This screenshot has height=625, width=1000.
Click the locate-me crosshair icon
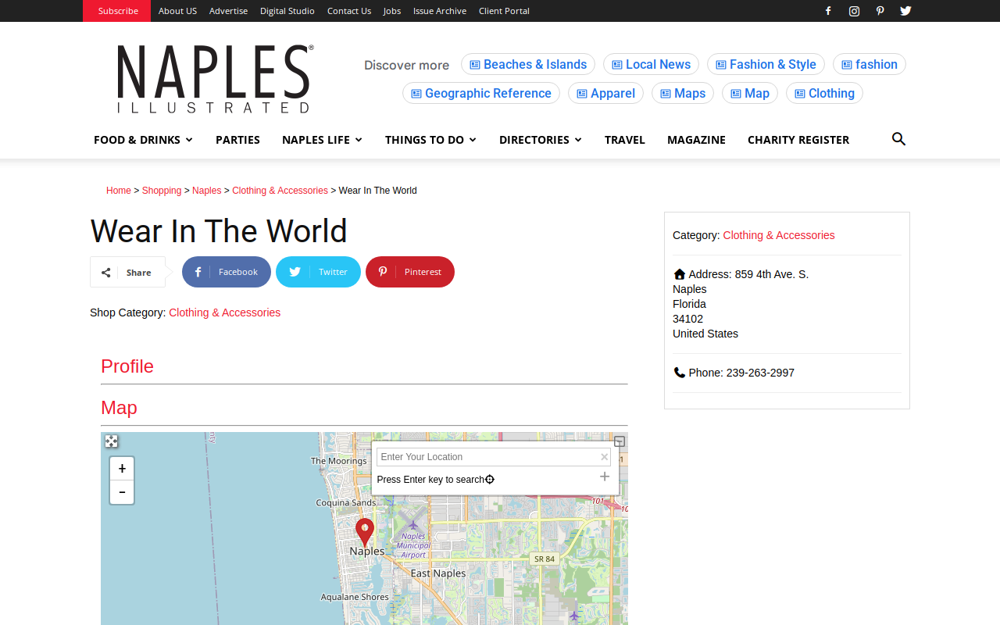[x=490, y=480]
